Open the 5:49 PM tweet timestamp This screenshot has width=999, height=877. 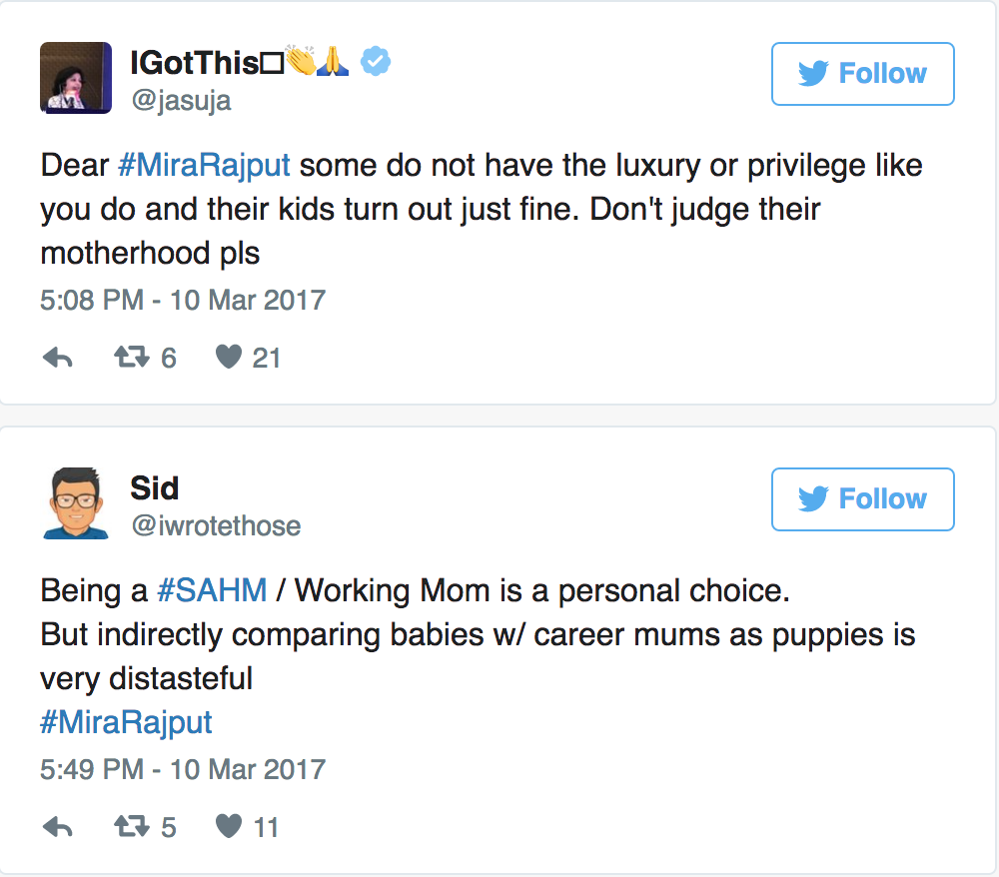point(183,769)
